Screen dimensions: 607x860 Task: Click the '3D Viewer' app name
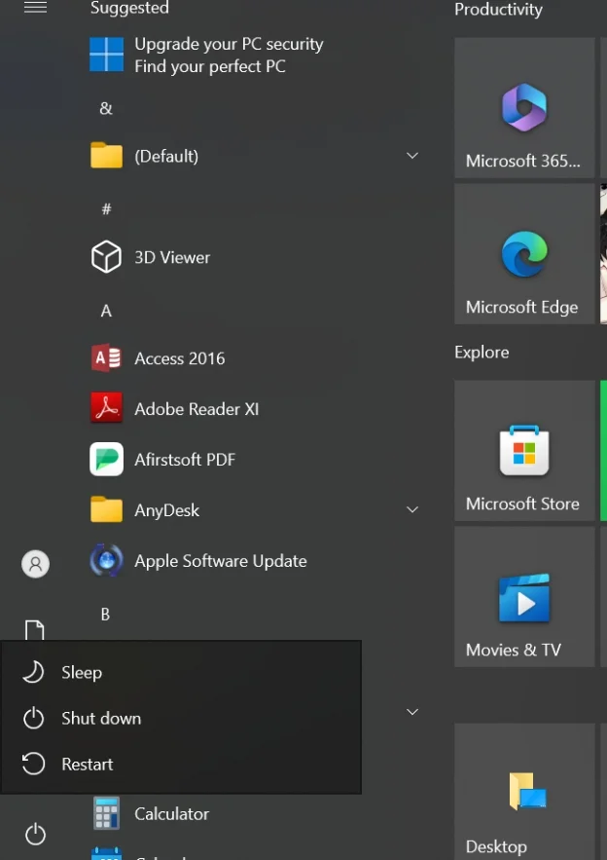click(x=172, y=257)
